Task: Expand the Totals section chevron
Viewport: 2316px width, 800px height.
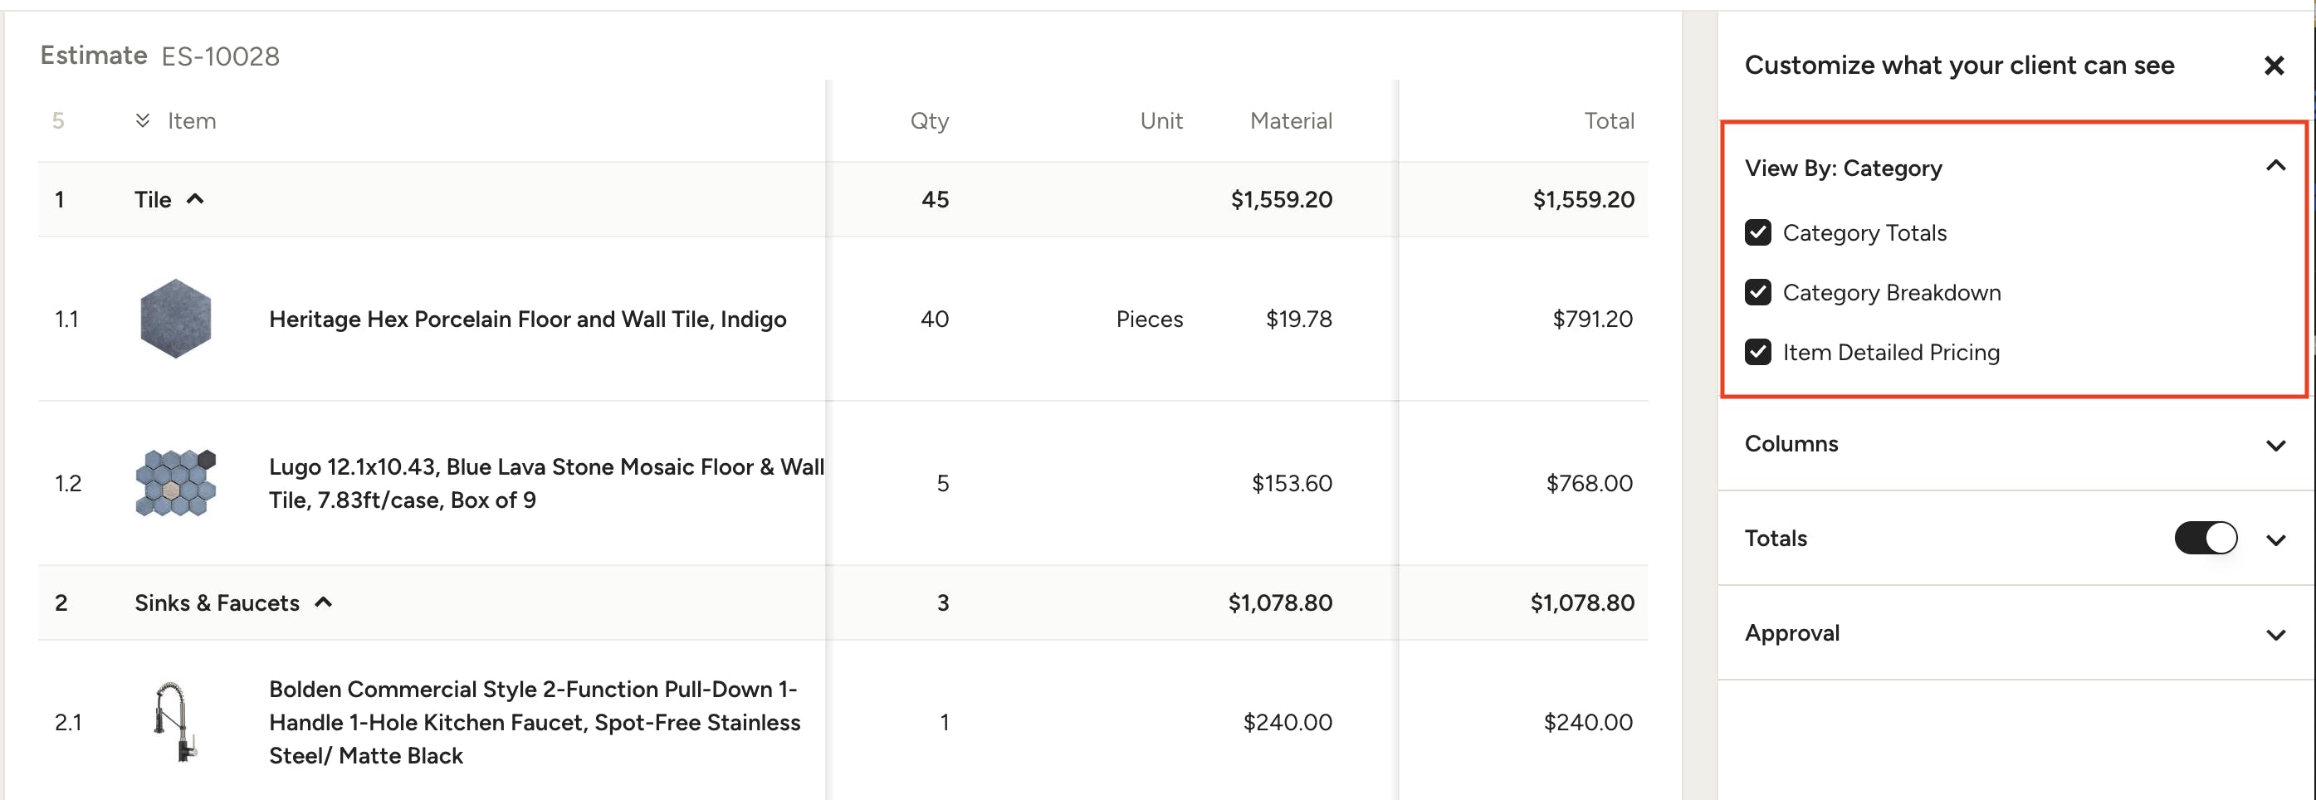Action: 2274,540
